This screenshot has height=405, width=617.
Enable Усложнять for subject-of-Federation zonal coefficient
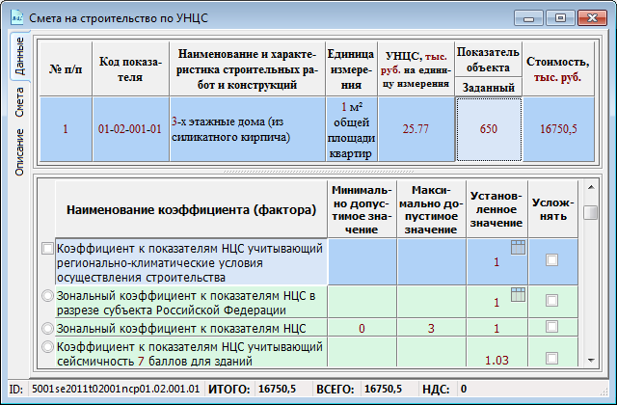pyautogui.click(x=551, y=301)
